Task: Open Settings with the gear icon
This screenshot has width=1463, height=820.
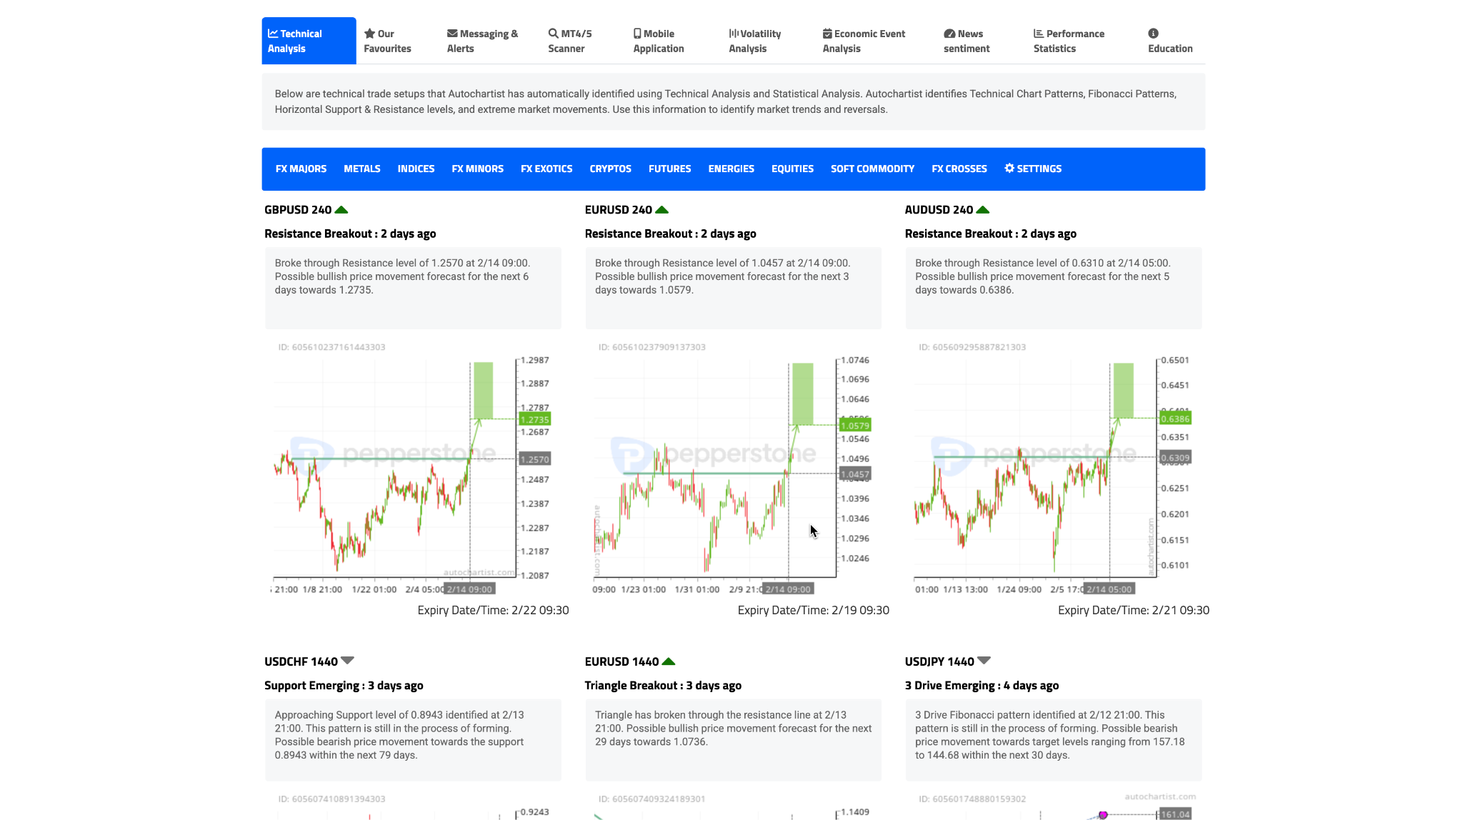Action: (1009, 169)
